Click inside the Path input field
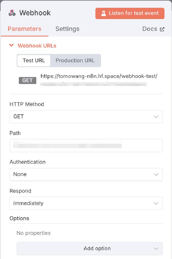The height and width of the screenshot is (259, 172). point(86,145)
